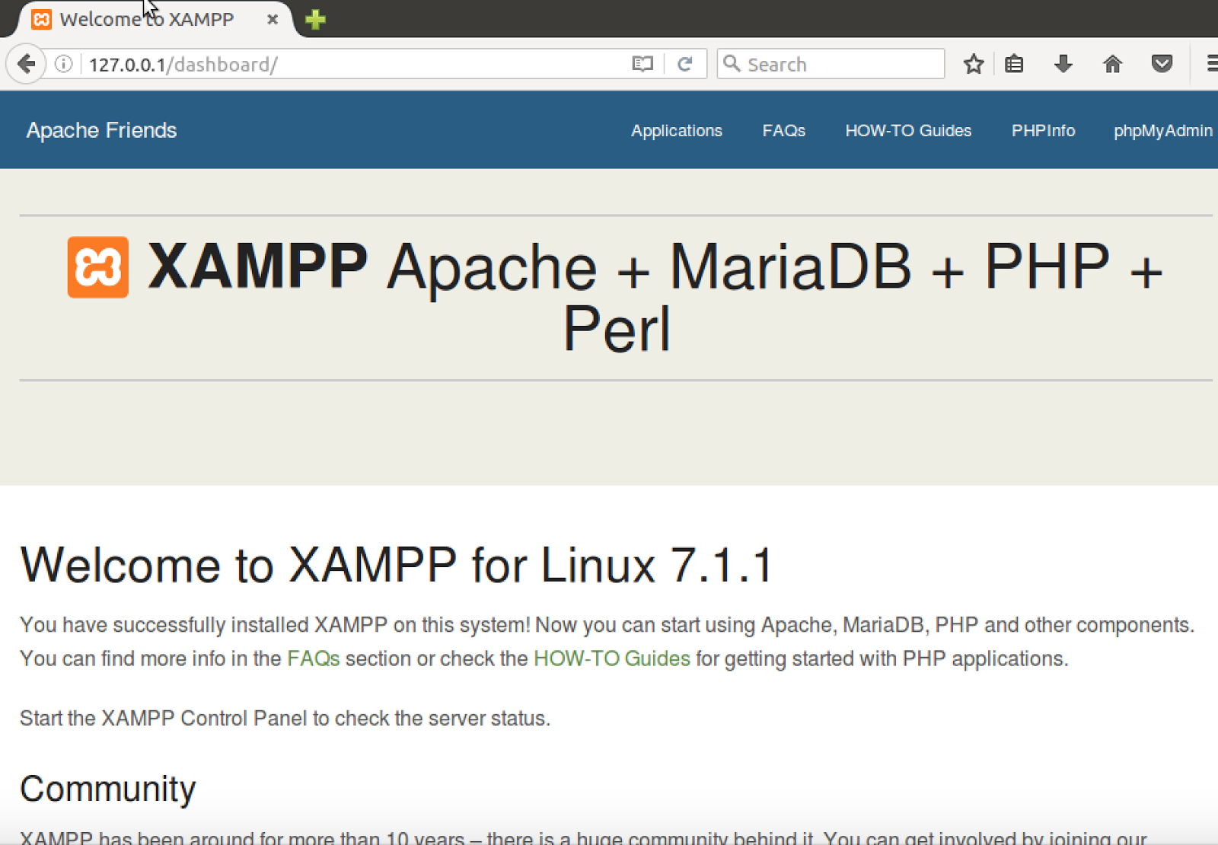This screenshot has height=845, width=1218.
Task: Toggle reader view icon in address bar
Action: (642, 64)
